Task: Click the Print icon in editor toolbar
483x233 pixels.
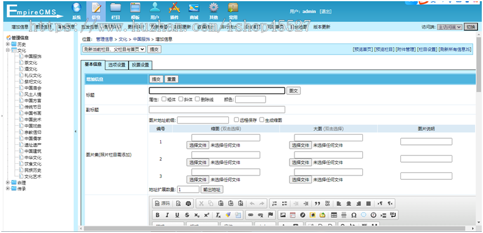Action: coord(188,204)
